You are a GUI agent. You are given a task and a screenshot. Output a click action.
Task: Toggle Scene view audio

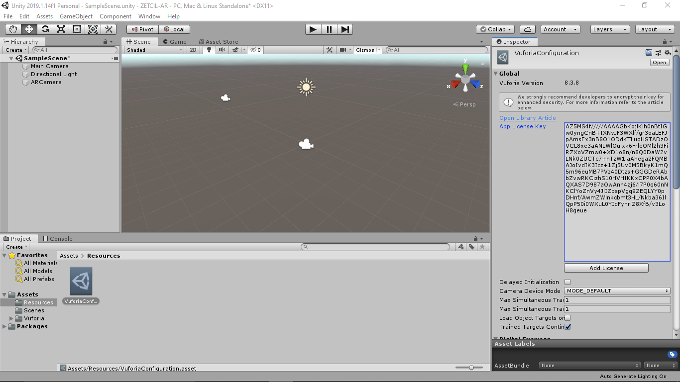tap(222, 49)
